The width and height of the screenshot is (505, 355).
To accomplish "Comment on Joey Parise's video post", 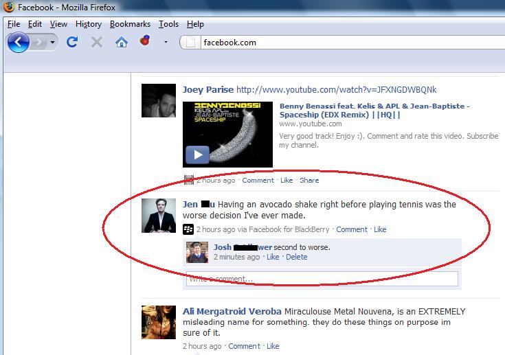I will click(x=258, y=180).
